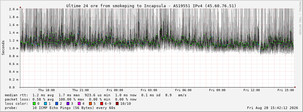Click the orange loss color 5 swatch

[91, 104]
